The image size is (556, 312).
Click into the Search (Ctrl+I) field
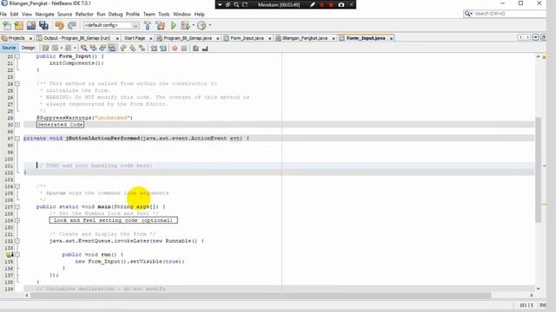[x=509, y=14]
